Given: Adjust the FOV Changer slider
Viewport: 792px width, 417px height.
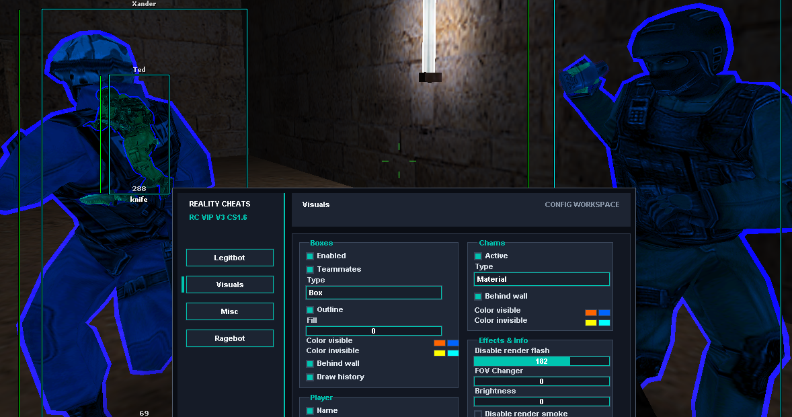Looking at the screenshot, I should (x=541, y=381).
